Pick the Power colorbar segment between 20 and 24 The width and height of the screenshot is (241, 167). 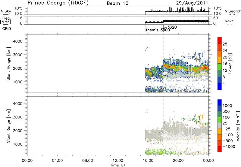pos(220,54)
